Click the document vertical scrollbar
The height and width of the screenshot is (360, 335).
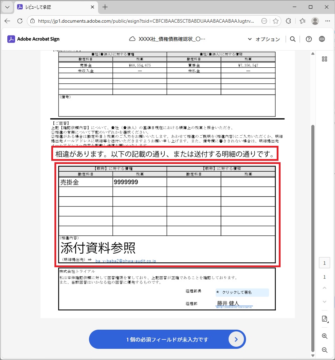point(313,209)
